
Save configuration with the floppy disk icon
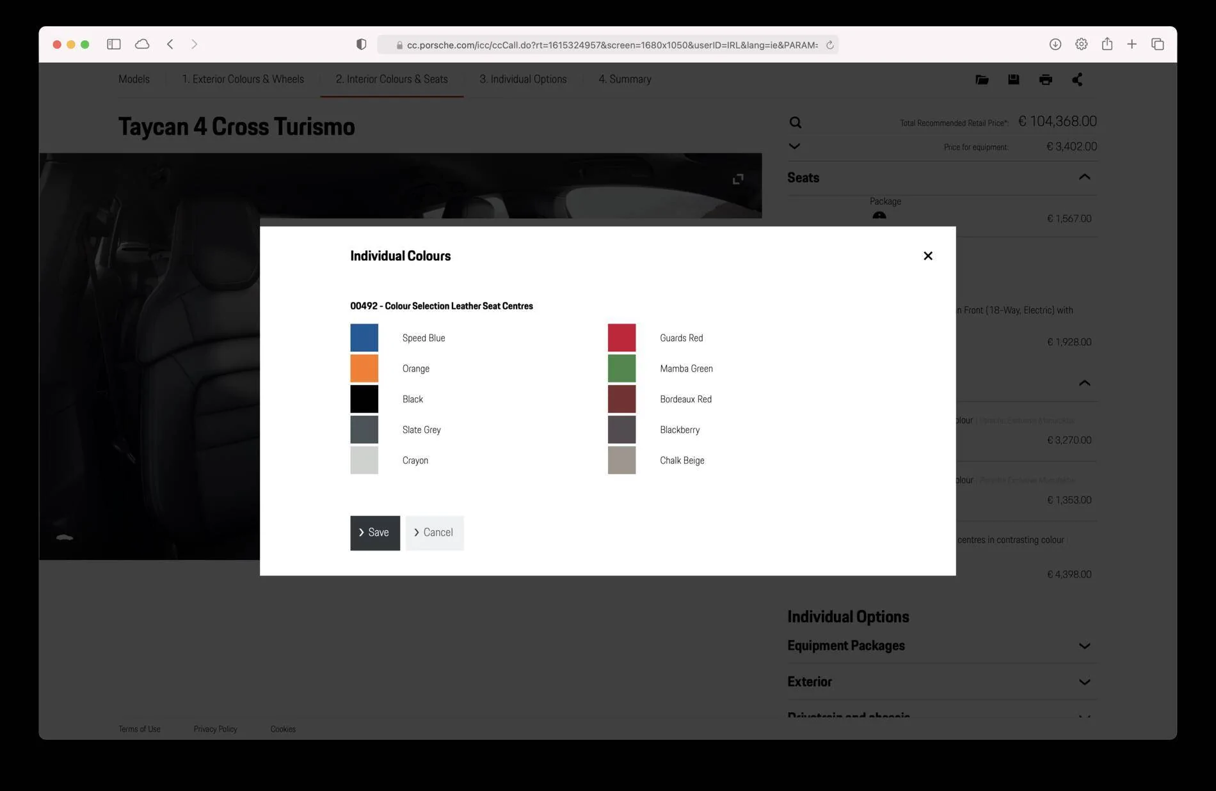[1013, 79]
